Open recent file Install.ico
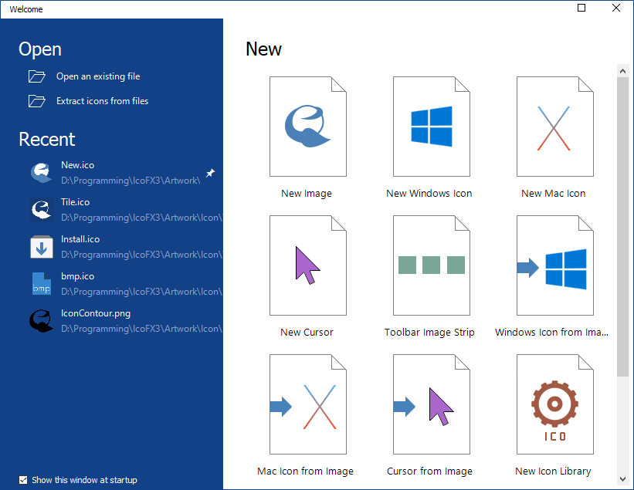The image size is (634, 490). 80,239
